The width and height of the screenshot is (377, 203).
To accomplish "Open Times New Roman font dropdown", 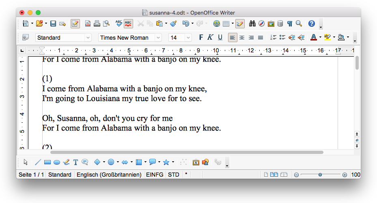I will [x=158, y=38].
